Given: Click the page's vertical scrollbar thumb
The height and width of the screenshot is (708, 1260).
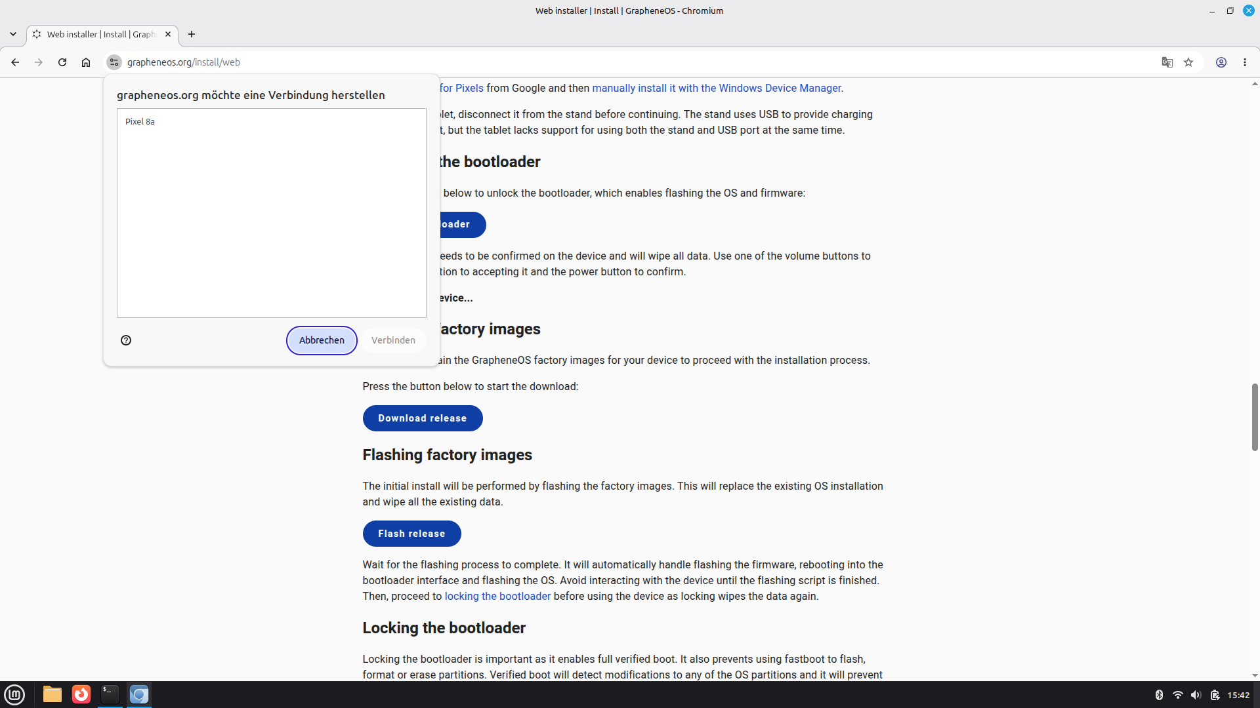Looking at the screenshot, I should click(x=1255, y=417).
